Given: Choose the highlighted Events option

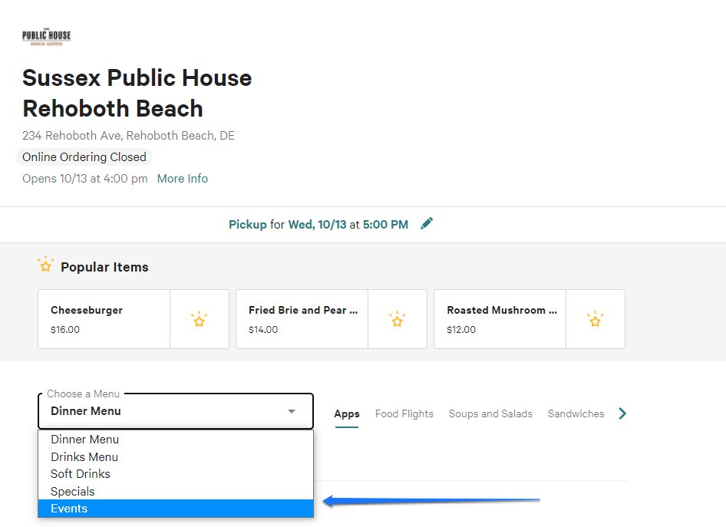Looking at the screenshot, I should click(69, 509).
